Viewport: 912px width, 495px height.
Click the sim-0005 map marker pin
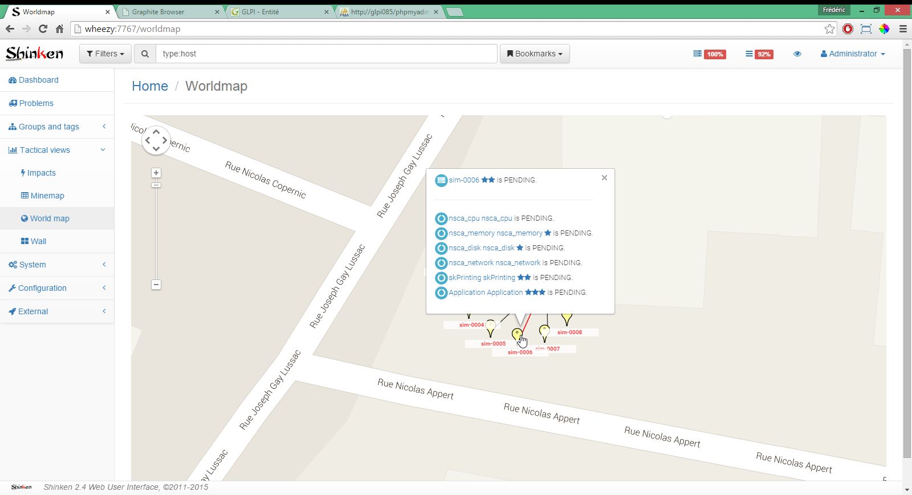click(490, 328)
